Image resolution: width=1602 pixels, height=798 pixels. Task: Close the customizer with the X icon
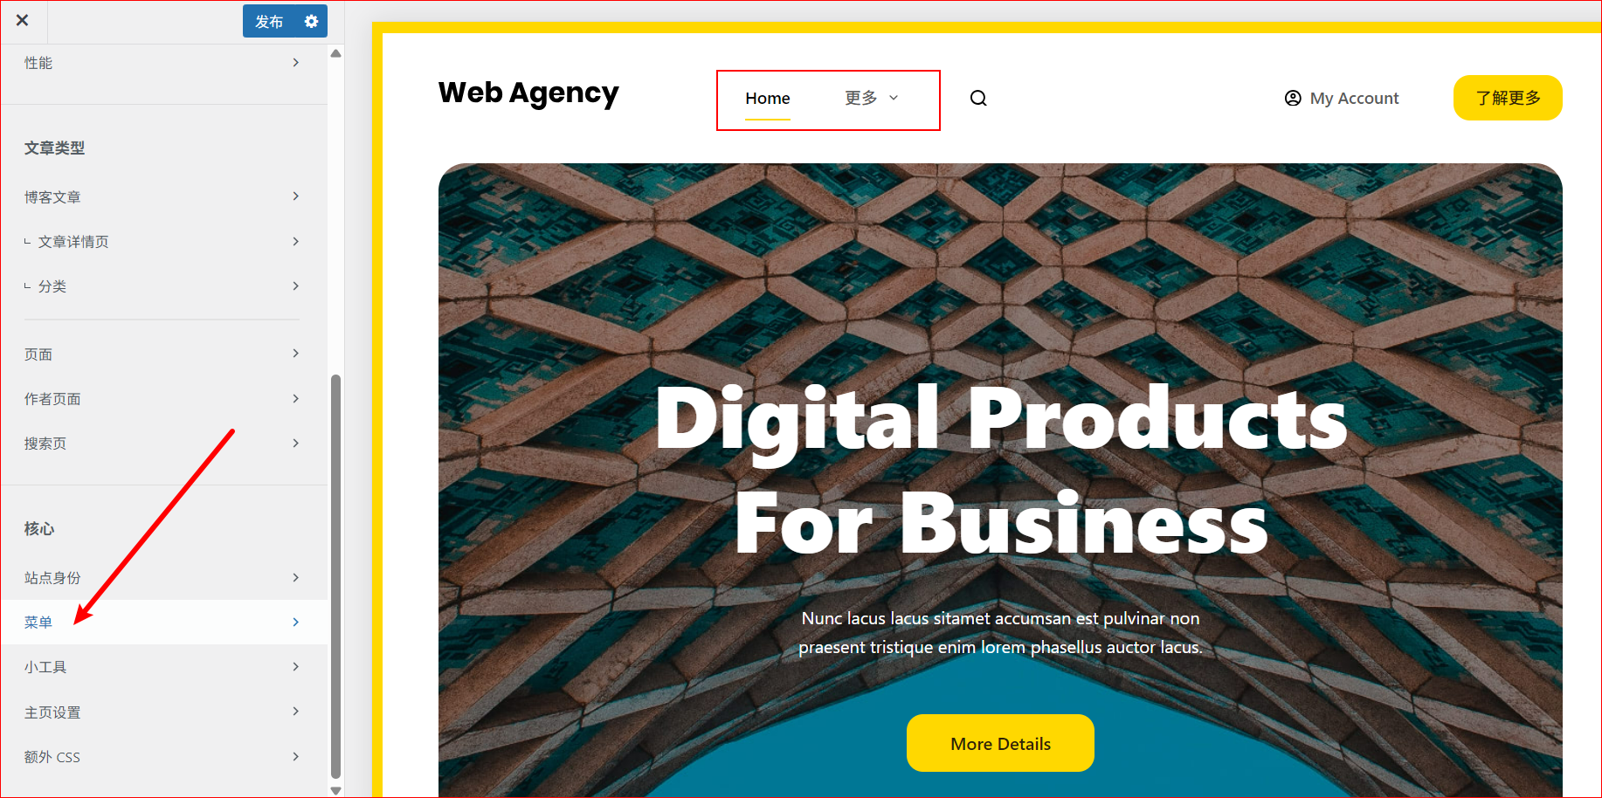[23, 21]
